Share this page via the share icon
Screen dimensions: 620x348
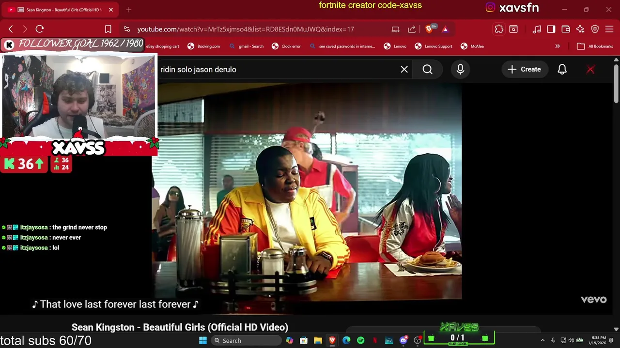(x=412, y=29)
